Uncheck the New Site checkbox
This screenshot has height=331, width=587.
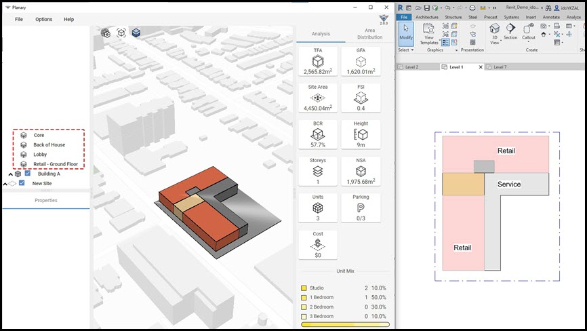pos(22,182)
